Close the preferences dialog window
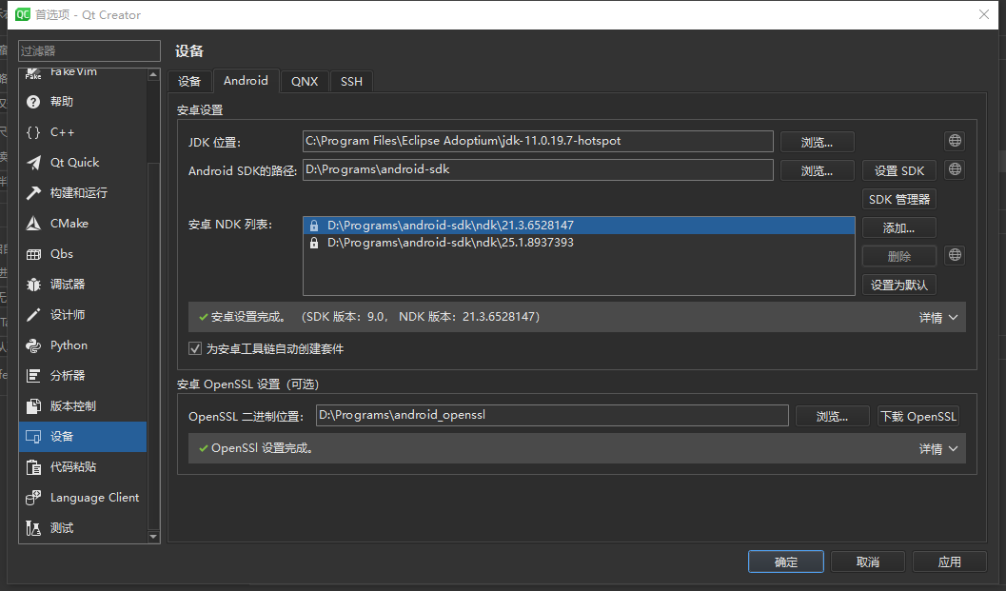Screen dimensions: 1006x591 983,14
